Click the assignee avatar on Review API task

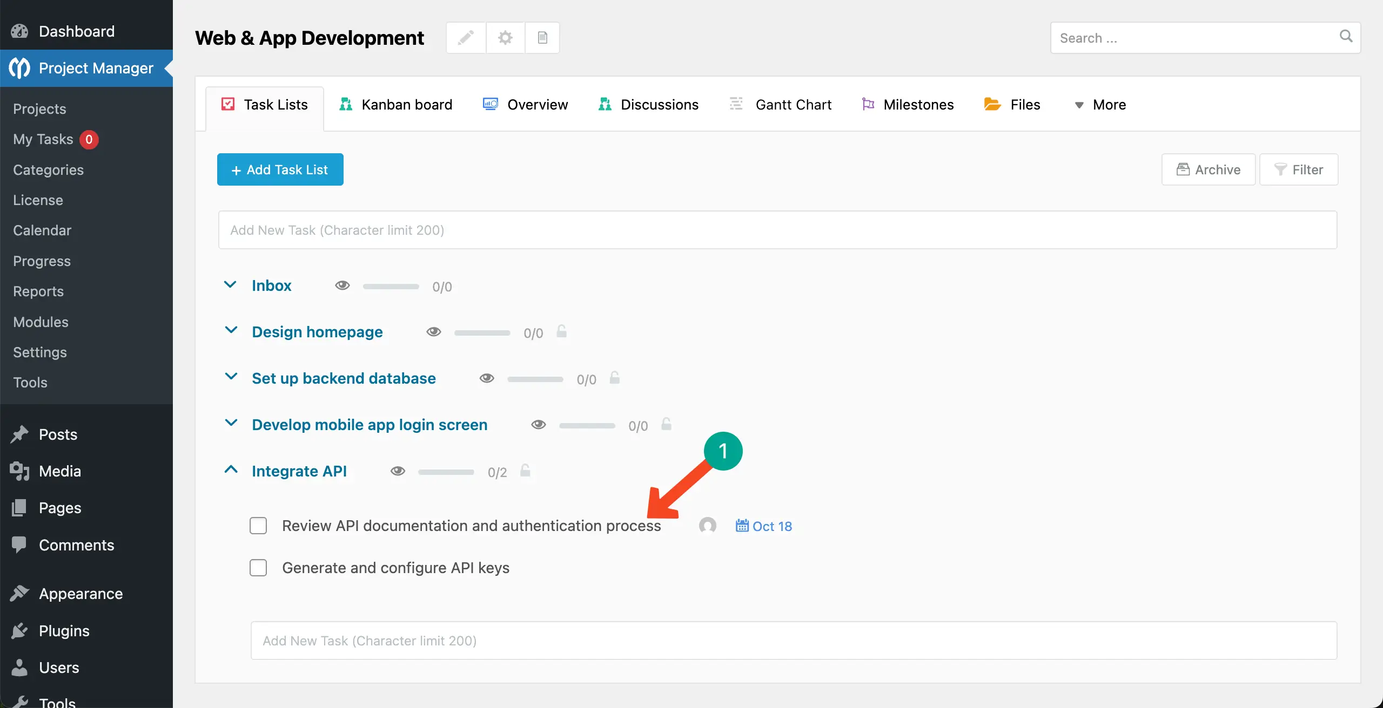pos(707,526)
